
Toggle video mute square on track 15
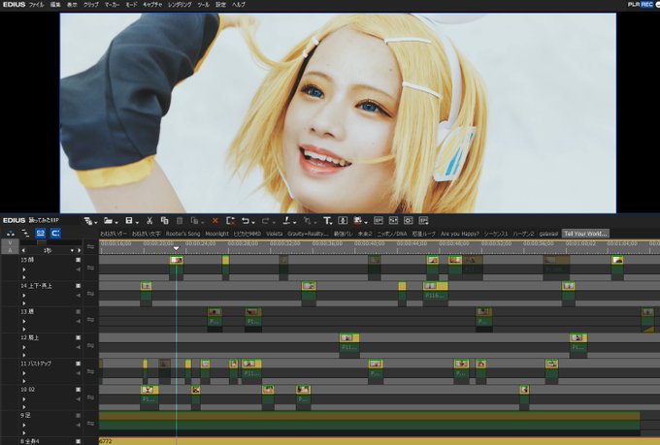(x=78, y=260)
